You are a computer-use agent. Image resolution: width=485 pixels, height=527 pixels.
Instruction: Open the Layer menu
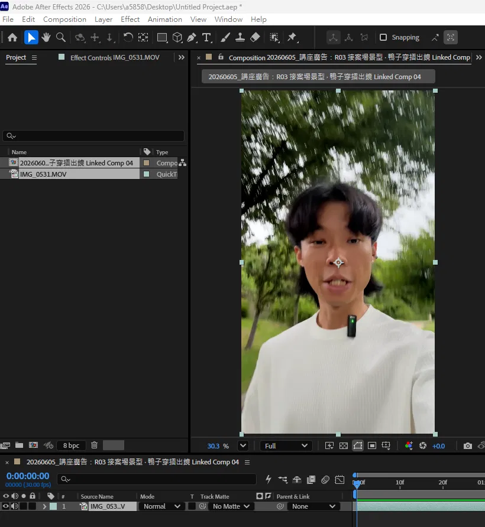point(104,19)
